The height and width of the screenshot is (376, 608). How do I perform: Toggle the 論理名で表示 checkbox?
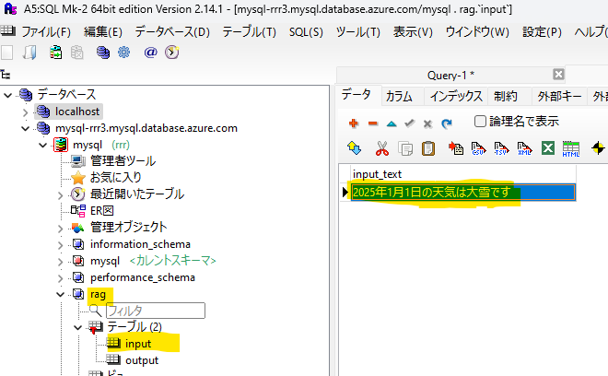[480, 121]
